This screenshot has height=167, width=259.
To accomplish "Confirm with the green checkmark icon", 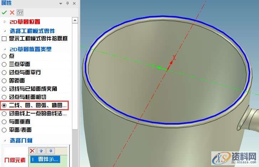I will [4, 12].
